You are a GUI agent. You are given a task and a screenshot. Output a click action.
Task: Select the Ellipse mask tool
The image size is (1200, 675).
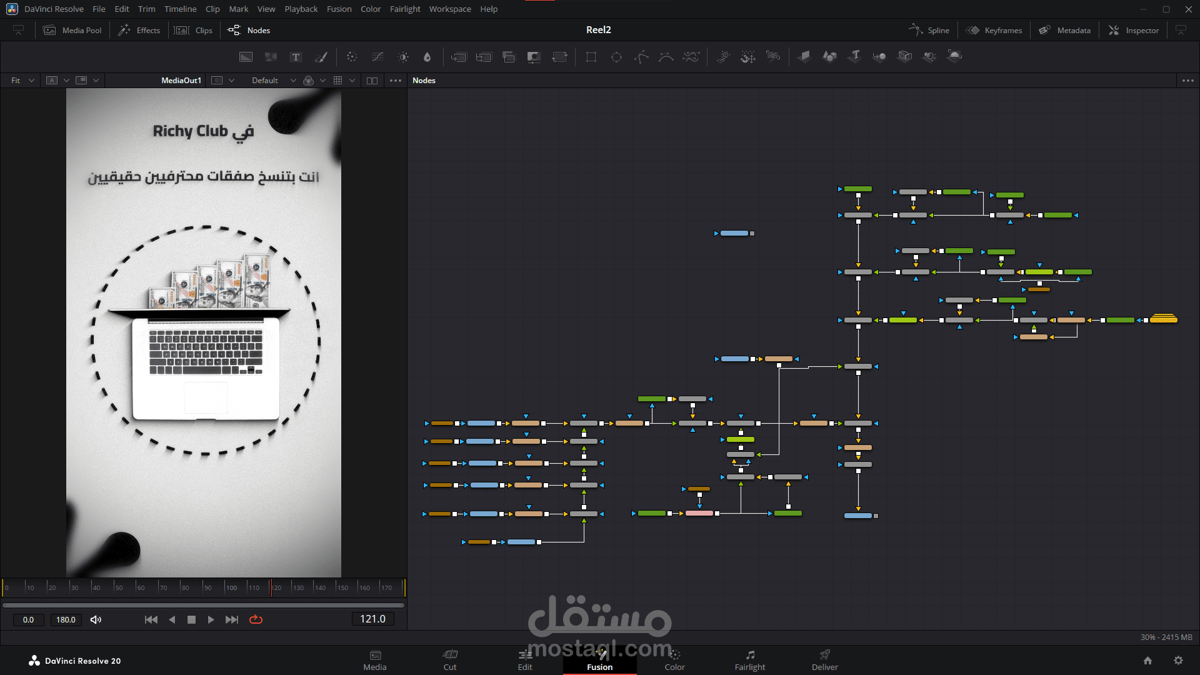(616, 57)
